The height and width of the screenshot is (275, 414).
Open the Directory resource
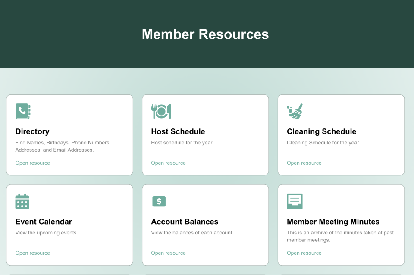32,162
